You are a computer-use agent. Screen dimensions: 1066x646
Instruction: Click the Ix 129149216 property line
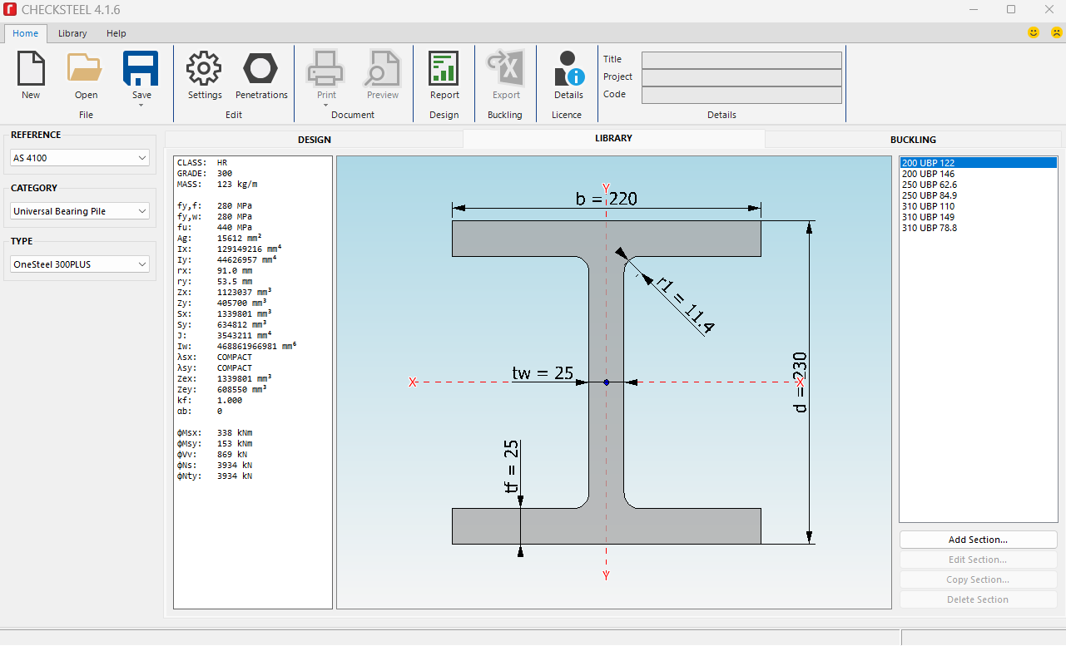(x=230, y=249)
